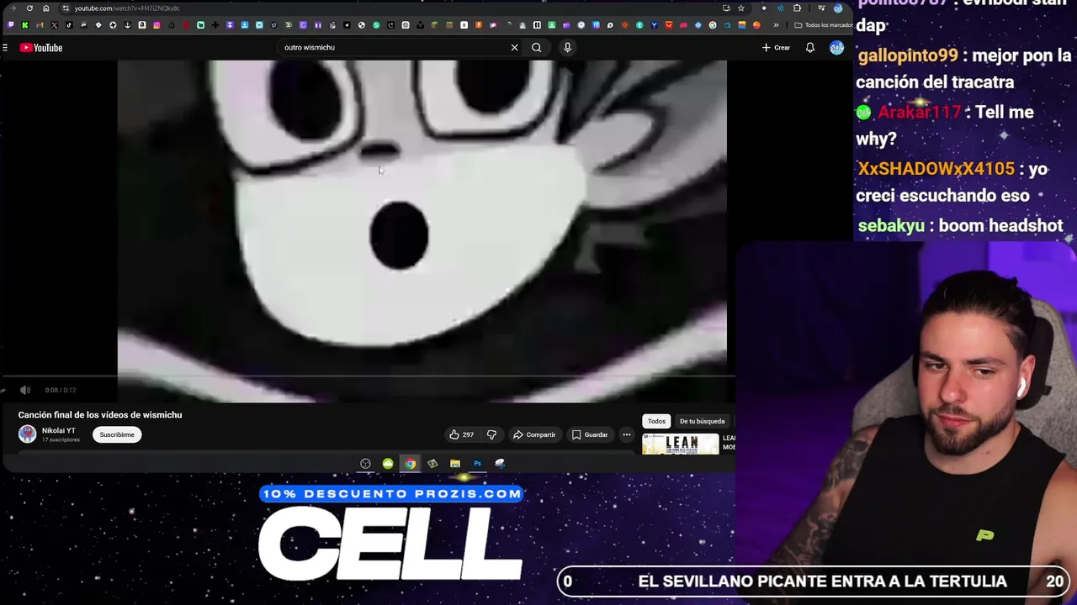Open File Explorer from the taskbar
1077x605 pixels.
click(454, 464)
